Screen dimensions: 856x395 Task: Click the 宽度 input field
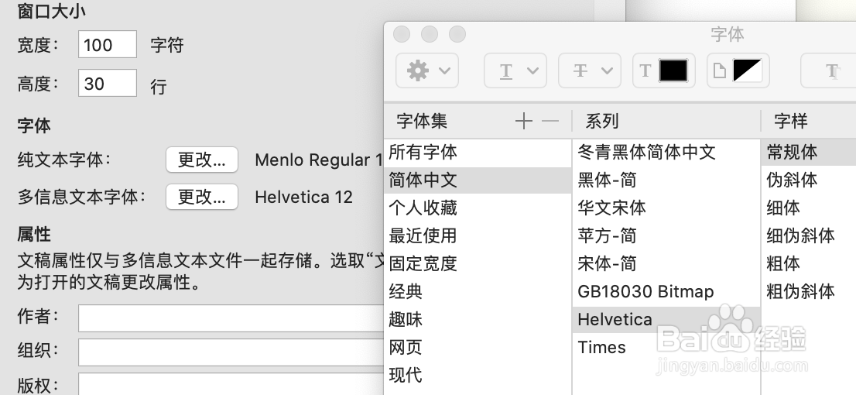[x=108, y=45]
